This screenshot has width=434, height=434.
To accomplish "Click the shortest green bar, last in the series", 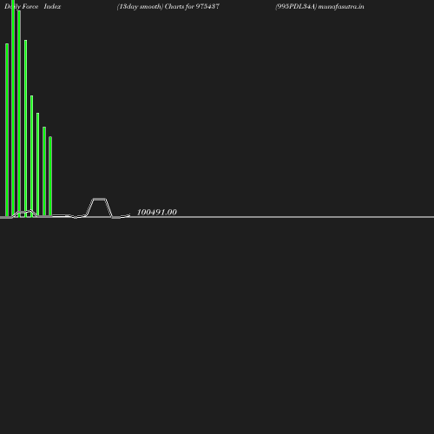I will coord(50,176).
